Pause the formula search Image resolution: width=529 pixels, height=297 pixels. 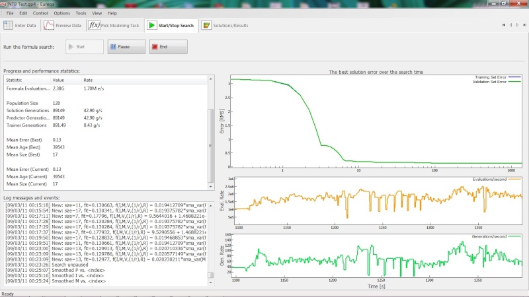pyautogui.click(x=126, y=47)
